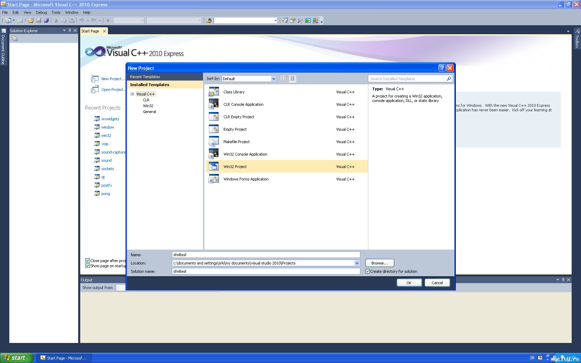This screenshot has height=363, width=581.
Task: Click the New Project... link on Start Page
Action: tap(113, 79)
